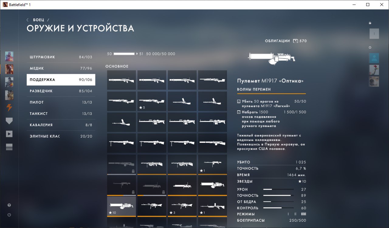The height and width of the screenshot is (228, 389).
Task: Click the ОТ БЕДРА stat bar
Action: 278,202
